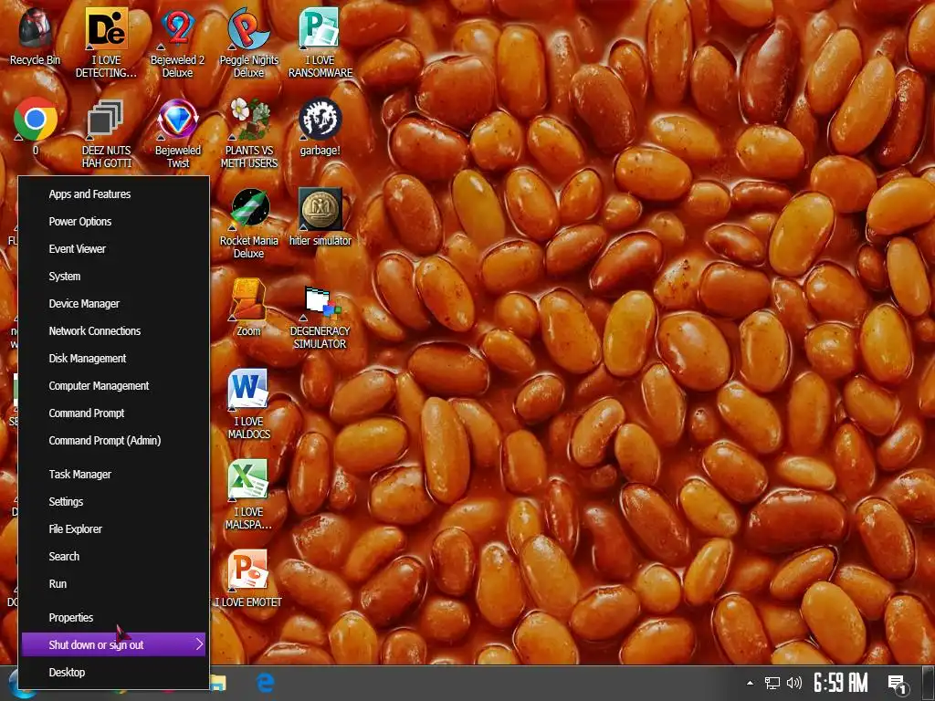Open Edge browser in the taskbar
The height and width of the screenshot is (701, 935).
tap(266, 683)
